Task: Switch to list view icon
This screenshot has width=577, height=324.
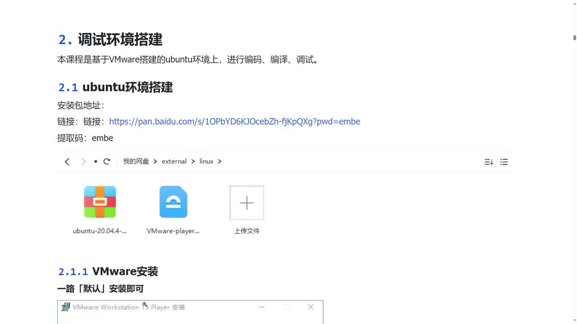Action: [504, 162]
